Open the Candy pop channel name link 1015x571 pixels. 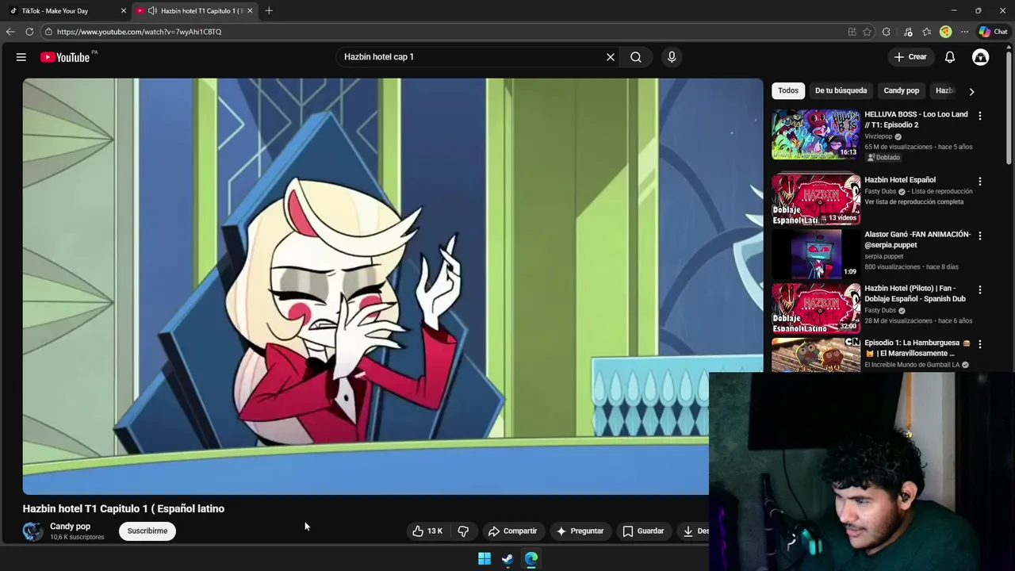point(71,527)
